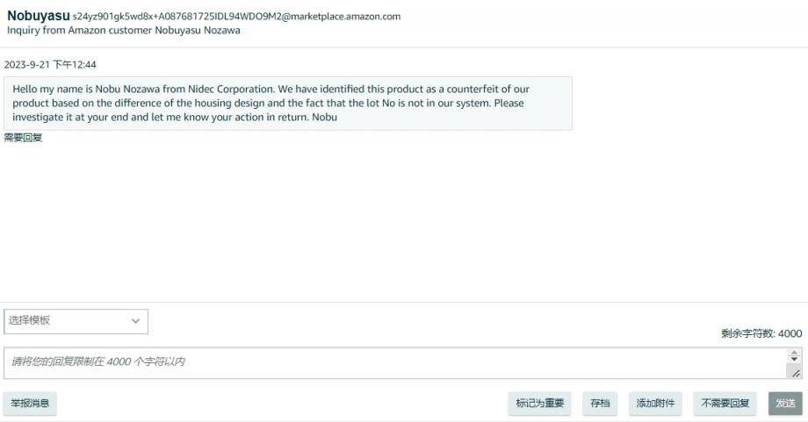This screenshot has height=422, width=808.
Task: Mark message with 标记为重要 button
Action: [x=539, y=403]
